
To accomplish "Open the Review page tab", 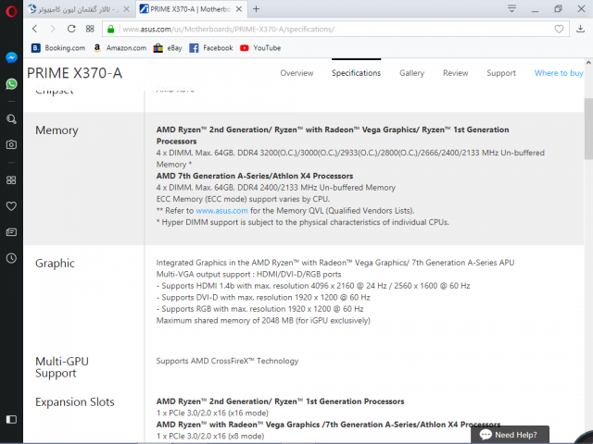I will coord(455,73).
